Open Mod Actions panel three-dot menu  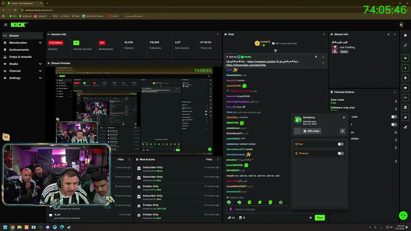pos(218,159)
